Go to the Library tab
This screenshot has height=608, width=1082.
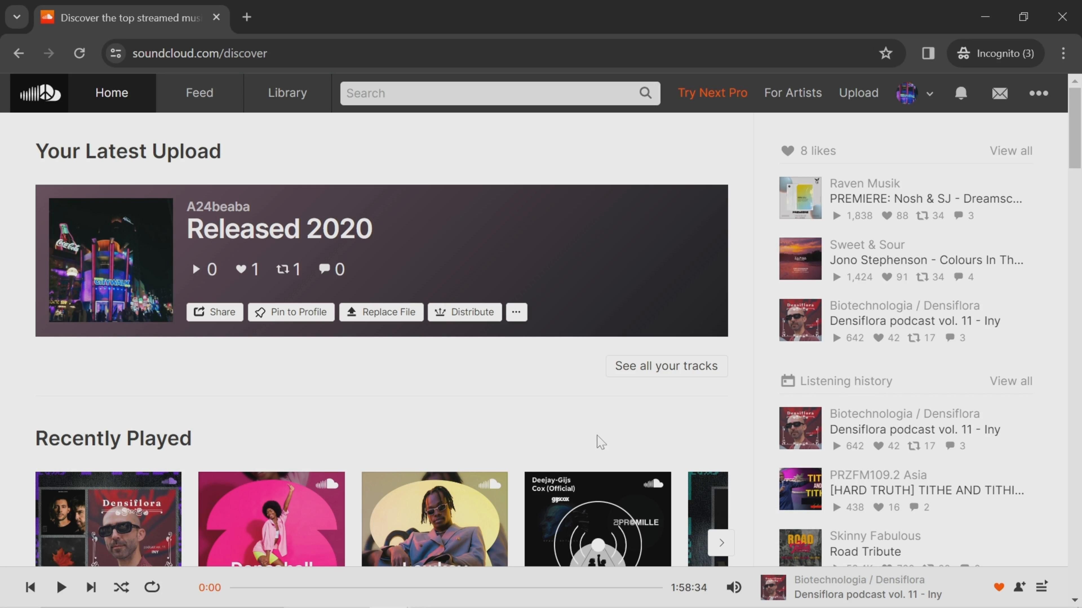(x=287, y=93)
